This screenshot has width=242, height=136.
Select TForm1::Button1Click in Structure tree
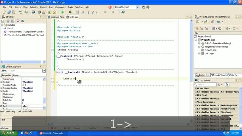pyautogui.click(x=25, y=35)
